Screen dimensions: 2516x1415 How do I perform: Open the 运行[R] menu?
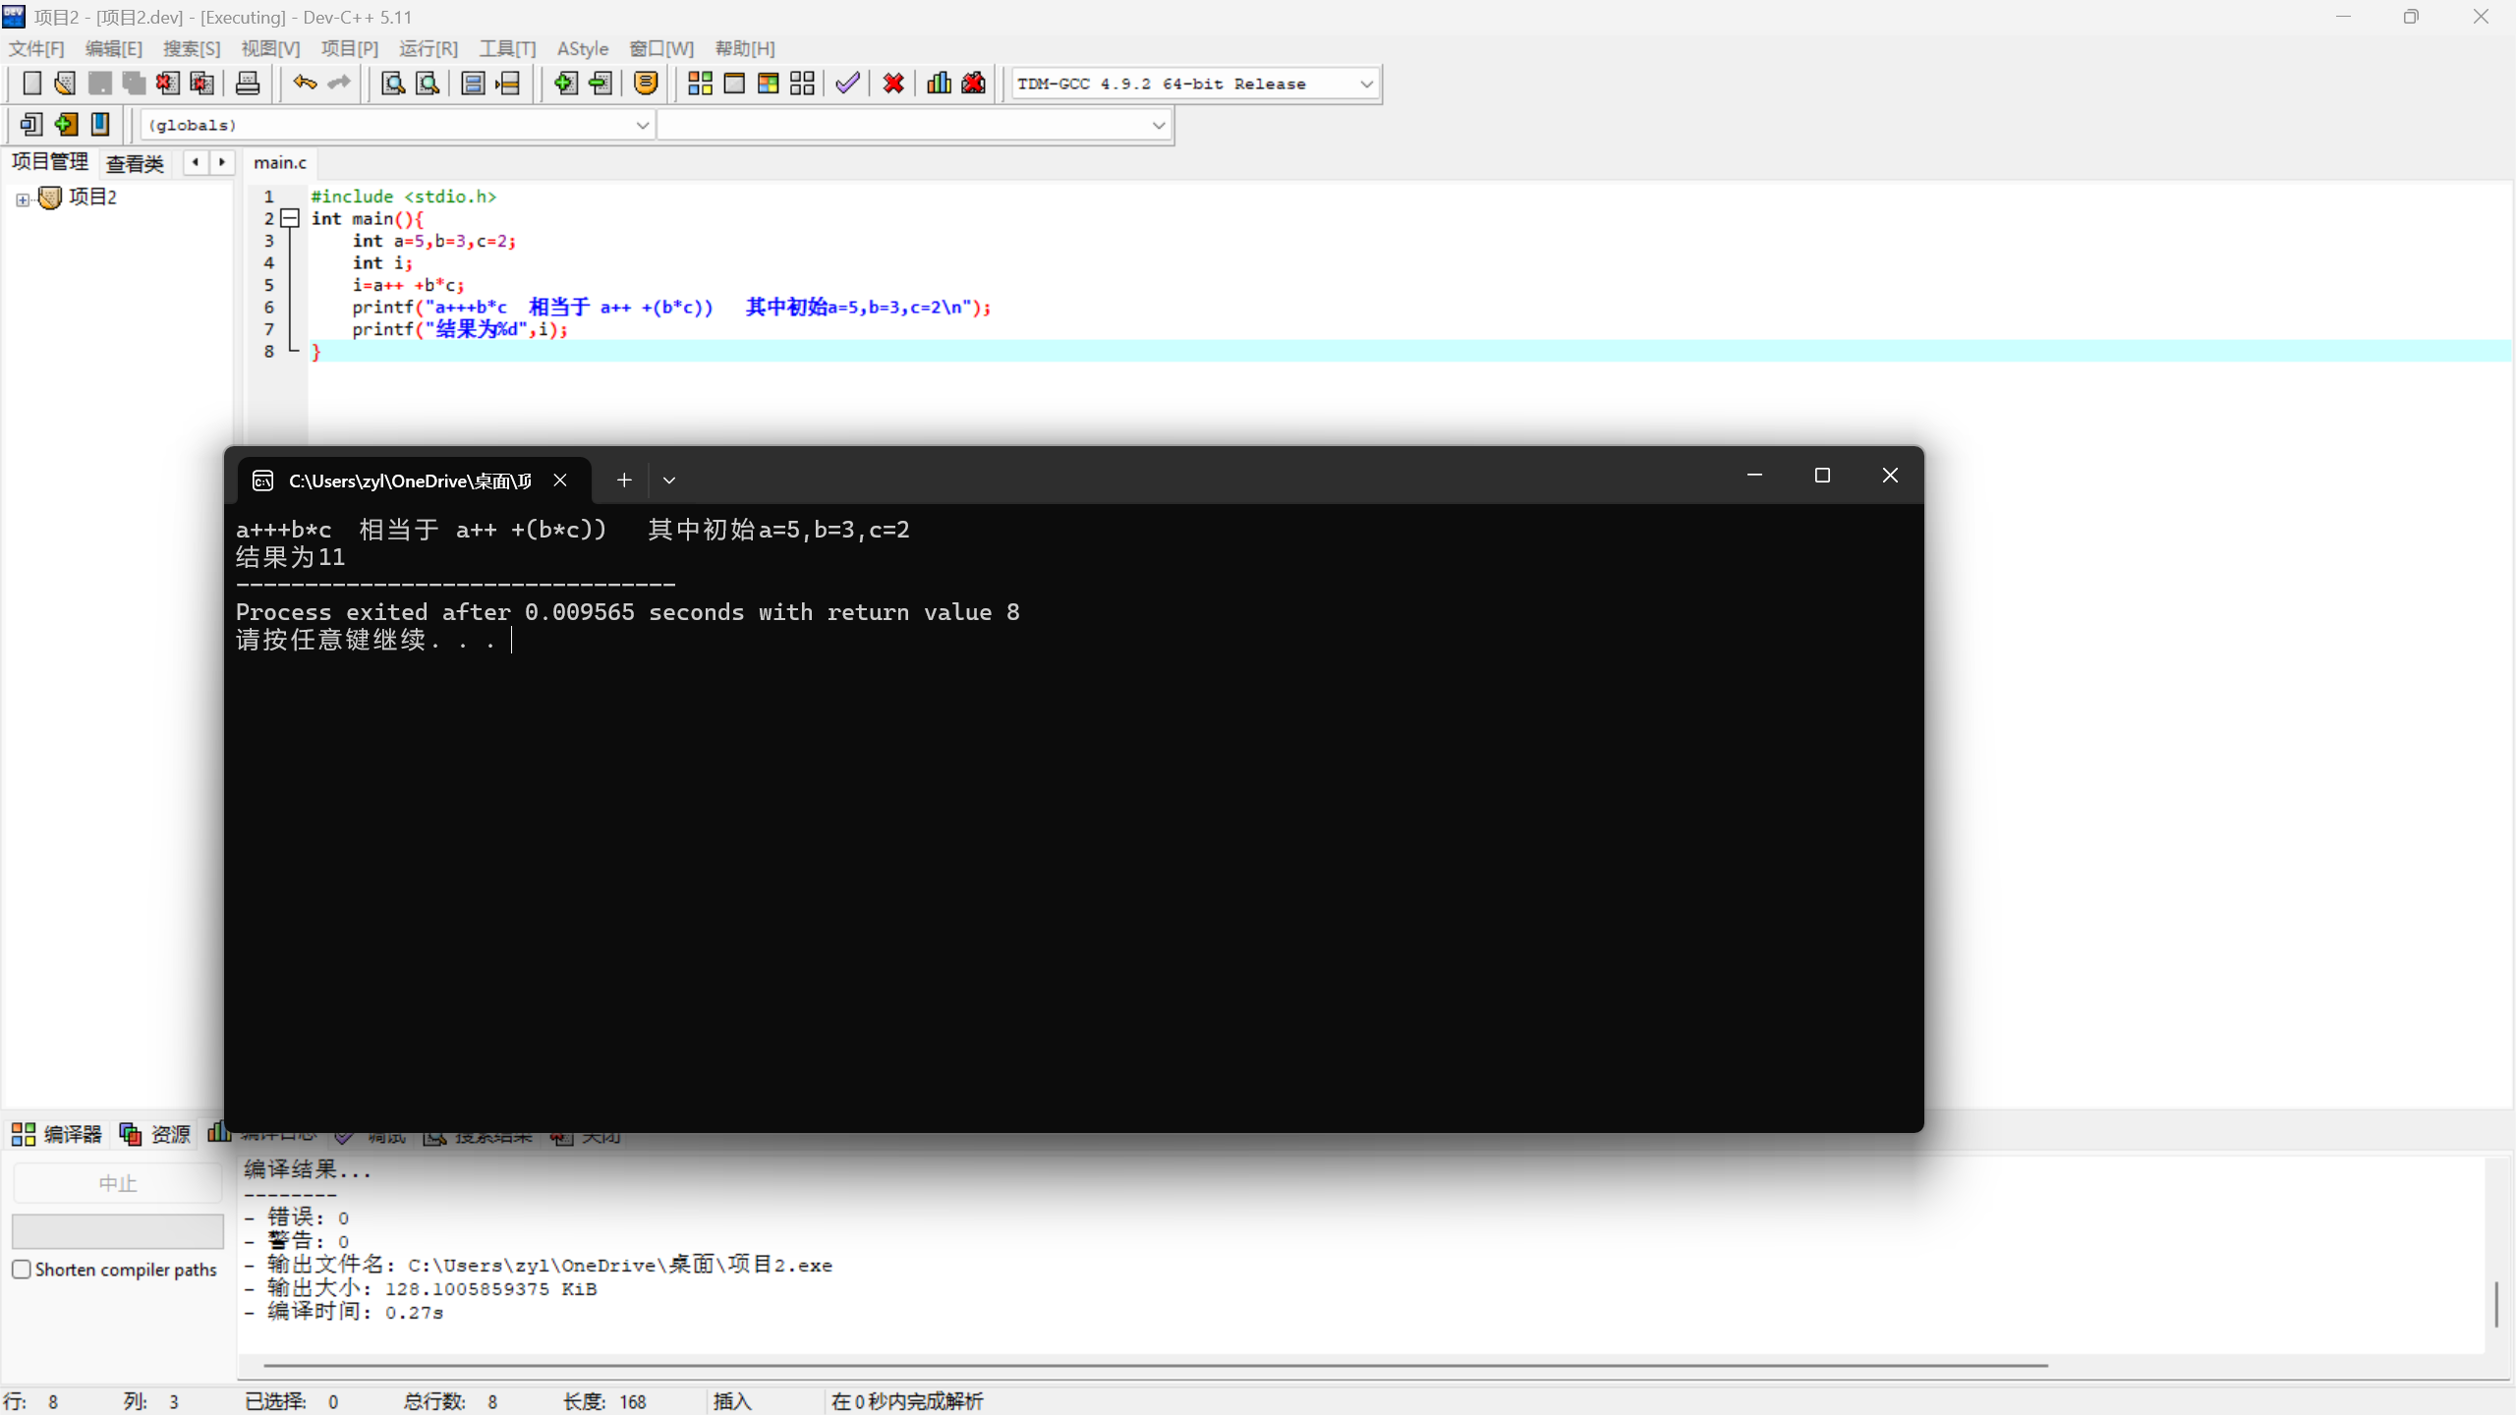[x=429, y=48]
